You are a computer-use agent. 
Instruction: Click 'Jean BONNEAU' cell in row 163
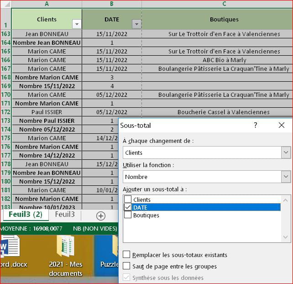(x=47, y=34)
